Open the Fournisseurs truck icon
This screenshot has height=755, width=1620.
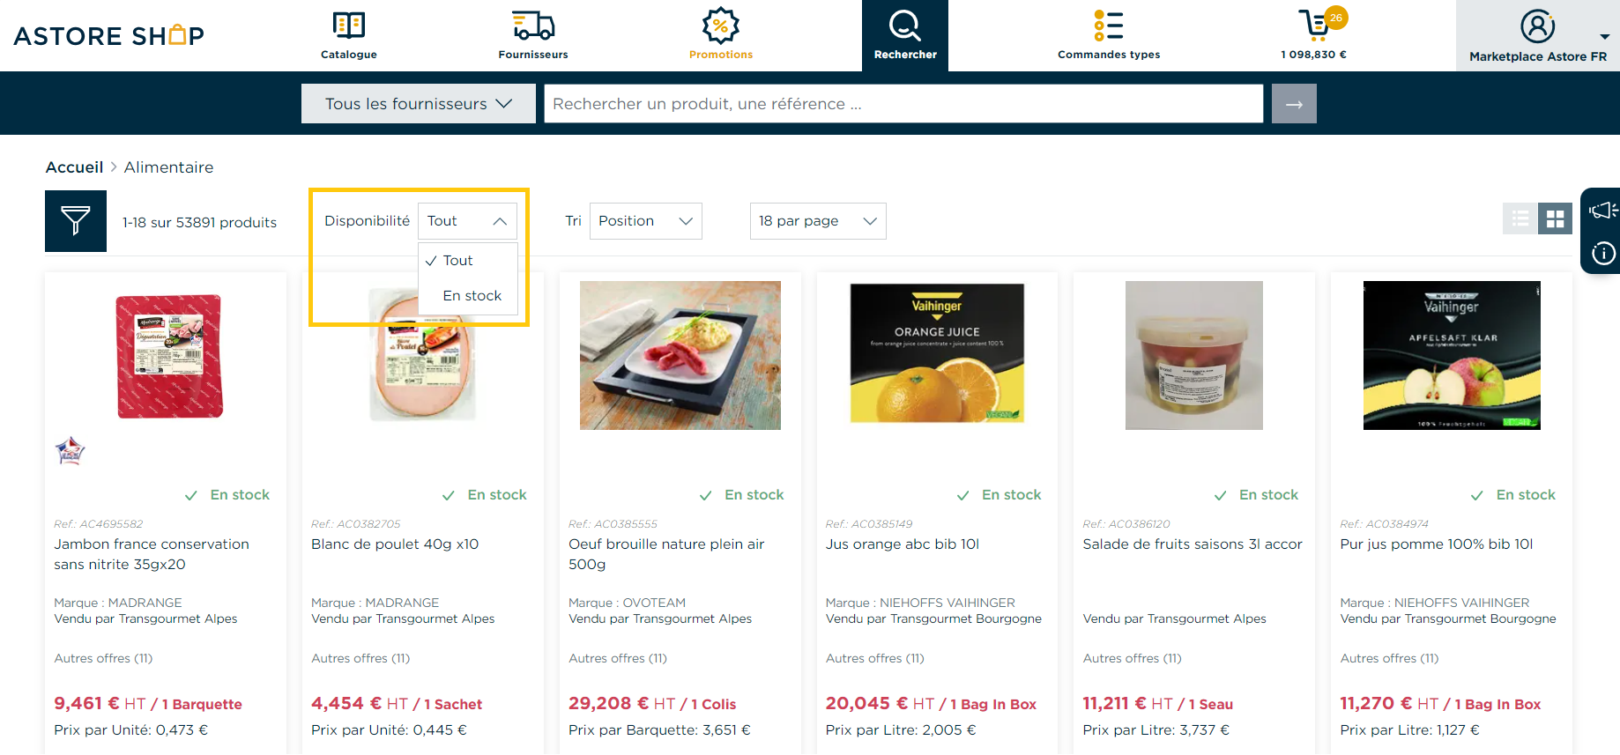point(533,26)
